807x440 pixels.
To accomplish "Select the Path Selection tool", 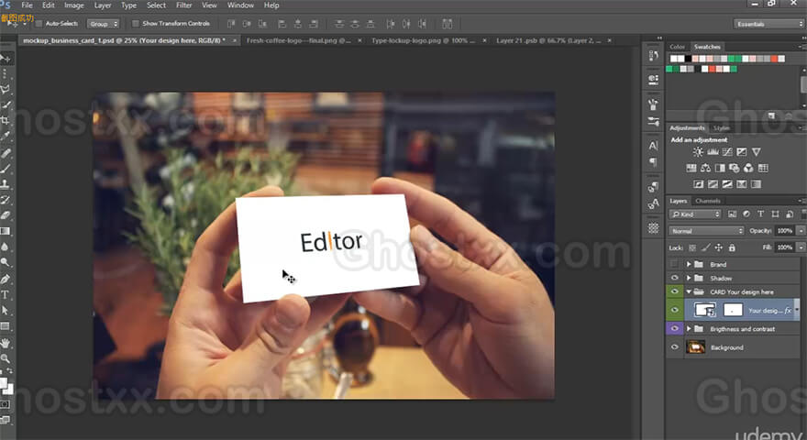I will [6, 311].
